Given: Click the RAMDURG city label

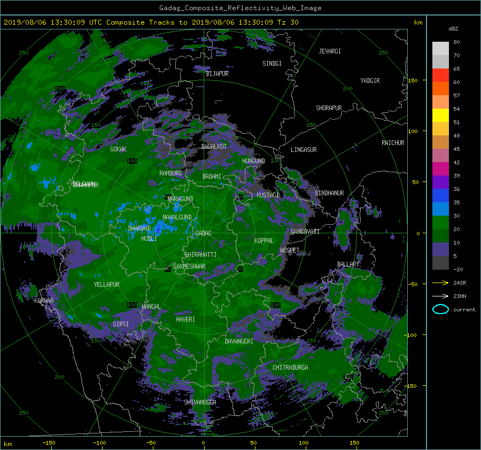Looking at the screenshot, I should click(x=170, y=173).
